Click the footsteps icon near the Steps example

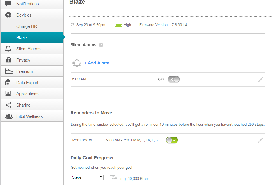113,177
